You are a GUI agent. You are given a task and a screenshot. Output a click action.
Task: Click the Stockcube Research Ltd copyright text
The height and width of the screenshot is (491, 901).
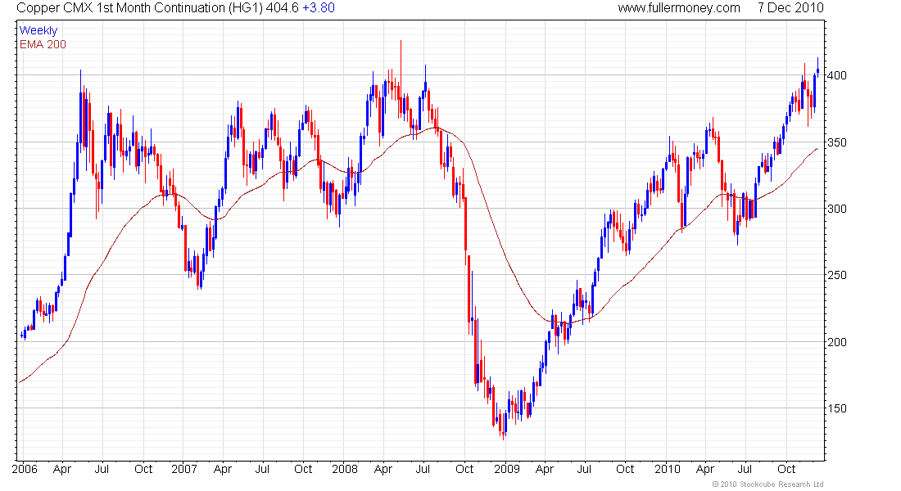pyautogui.click(x=767, y=484)
